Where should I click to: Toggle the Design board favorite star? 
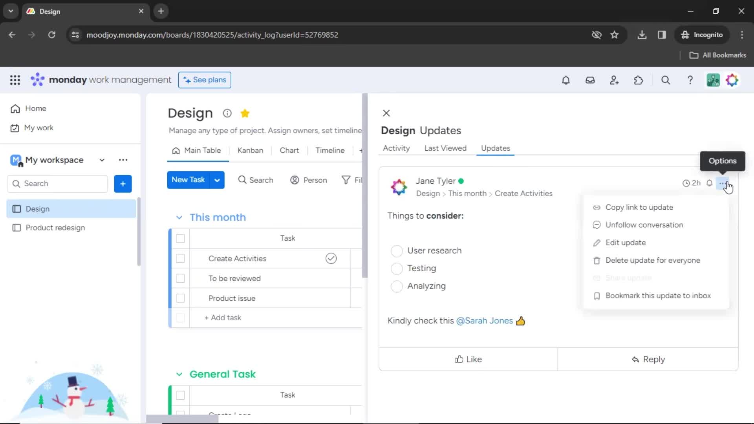(x=245, y=113)
